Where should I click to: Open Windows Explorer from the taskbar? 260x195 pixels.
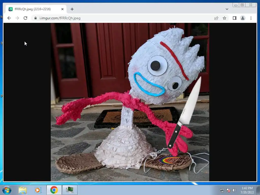[x=23, y=190]
